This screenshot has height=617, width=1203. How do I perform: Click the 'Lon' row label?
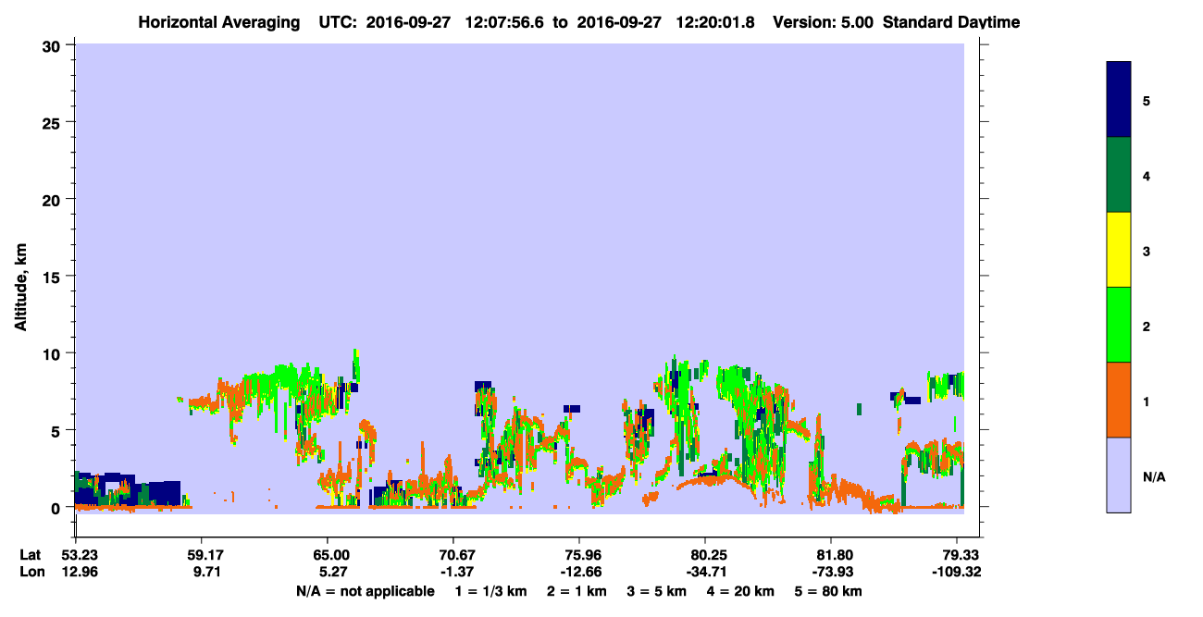click(x=31, y=572)
